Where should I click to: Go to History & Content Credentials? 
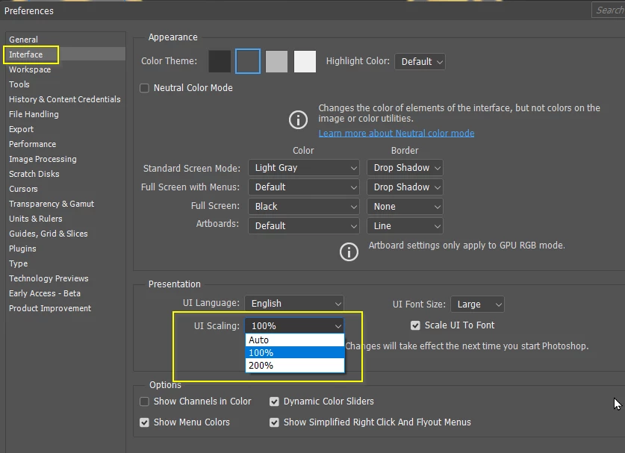pos(64,99)
